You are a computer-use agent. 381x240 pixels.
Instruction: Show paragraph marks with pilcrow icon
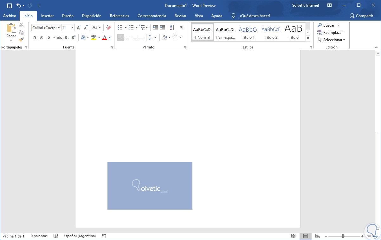182,28
